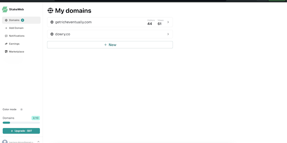Click the account email address
Image resolution: width=287 pixels, height=143 pixels.
pos(22,142)
